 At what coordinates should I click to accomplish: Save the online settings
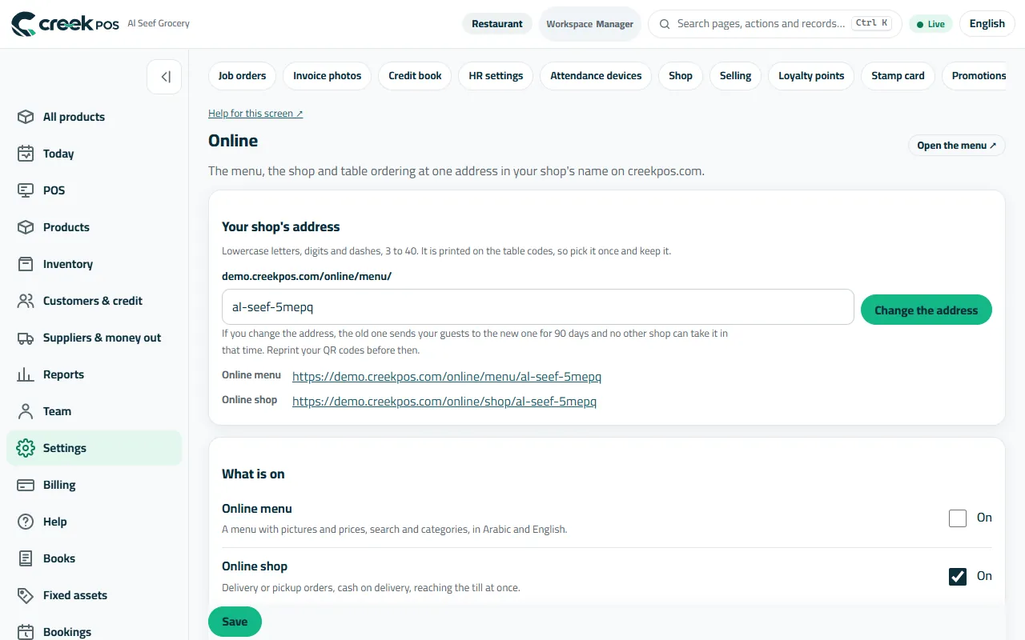[235, 622]
